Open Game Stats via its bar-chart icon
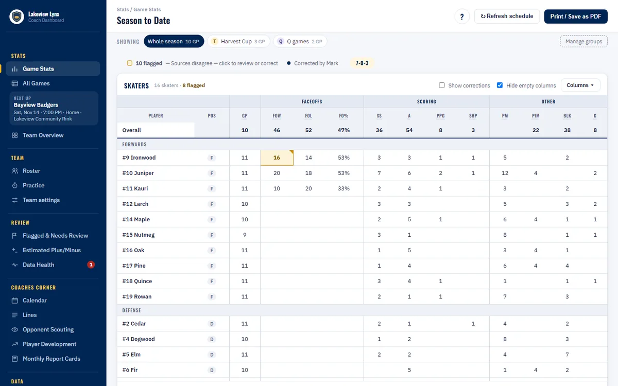 pos(15,69)
